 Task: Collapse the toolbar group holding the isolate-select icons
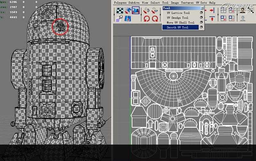tap(218, 14)
